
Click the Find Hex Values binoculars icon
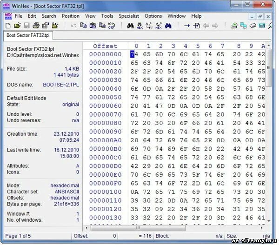(139, 26)
